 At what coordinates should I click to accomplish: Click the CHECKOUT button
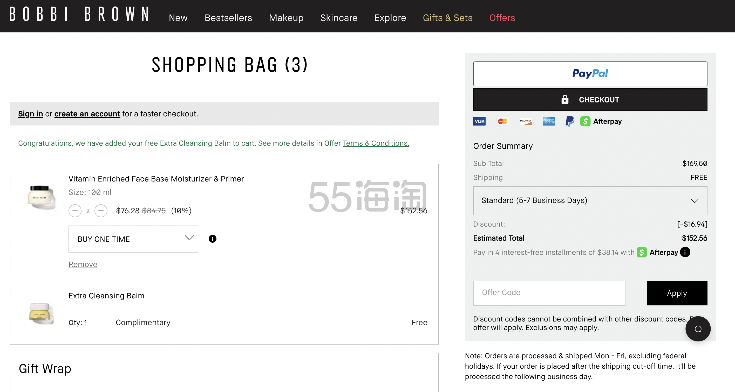pyautogui.click(x=590, y=100)
